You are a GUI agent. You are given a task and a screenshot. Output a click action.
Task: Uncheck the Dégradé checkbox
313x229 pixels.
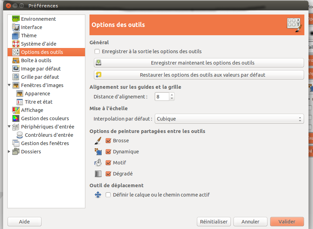(108, 174)
